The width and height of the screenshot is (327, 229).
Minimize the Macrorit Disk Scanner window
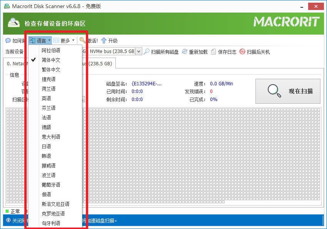[302, 7]
